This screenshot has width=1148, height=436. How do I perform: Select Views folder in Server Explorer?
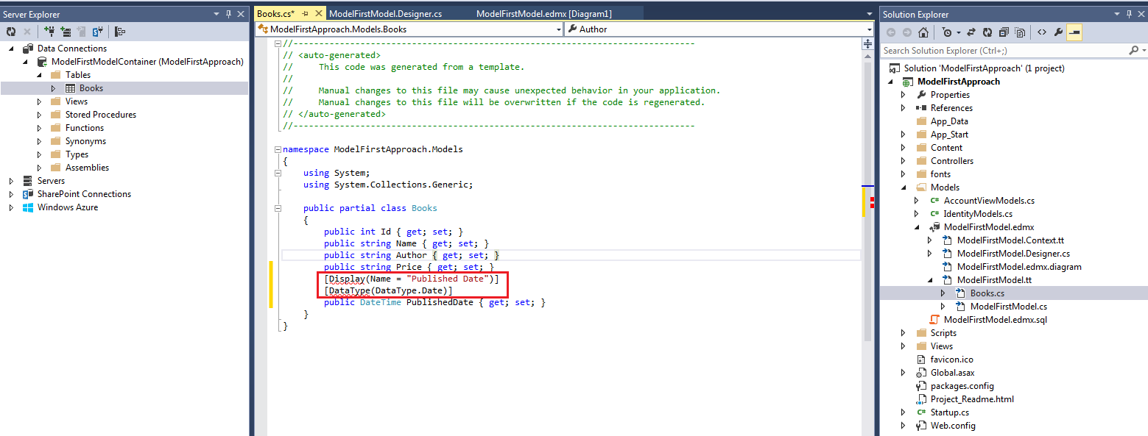click(77, 101)
